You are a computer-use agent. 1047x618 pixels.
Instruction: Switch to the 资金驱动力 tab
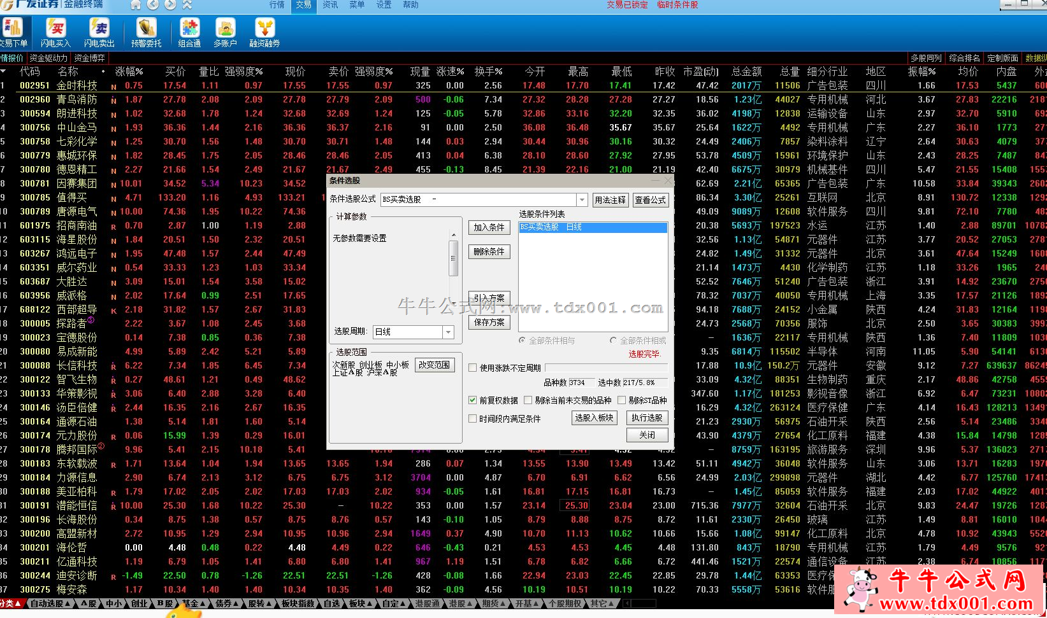click(x=48, y=58)
